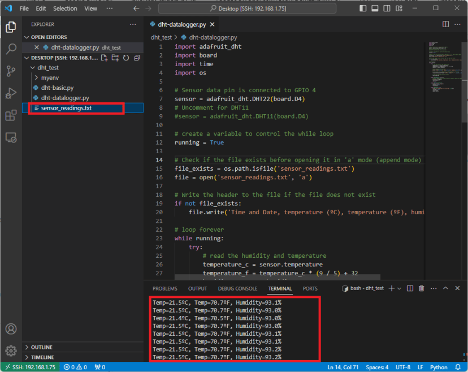Viewport: 468px width, 372px height.
Task: Open the View menu
Action: (90, 8)
